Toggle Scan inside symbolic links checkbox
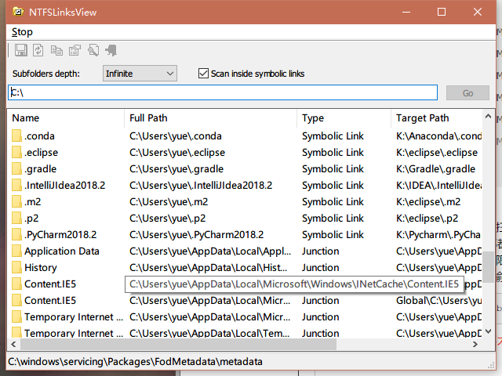 point(204,74)
